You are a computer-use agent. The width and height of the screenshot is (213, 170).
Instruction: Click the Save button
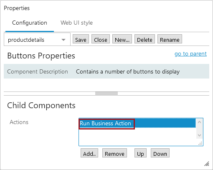[81, 39]
